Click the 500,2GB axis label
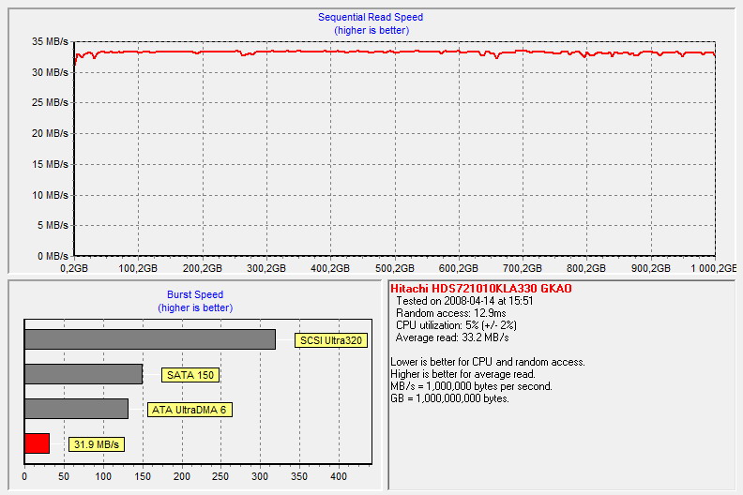The image size is (743, 495). (395, 268)
